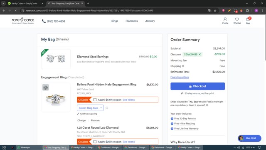Open the first Dashboard - Google taskbar window
The height and width of the screenshot is (150, 266).
(109, 147)
